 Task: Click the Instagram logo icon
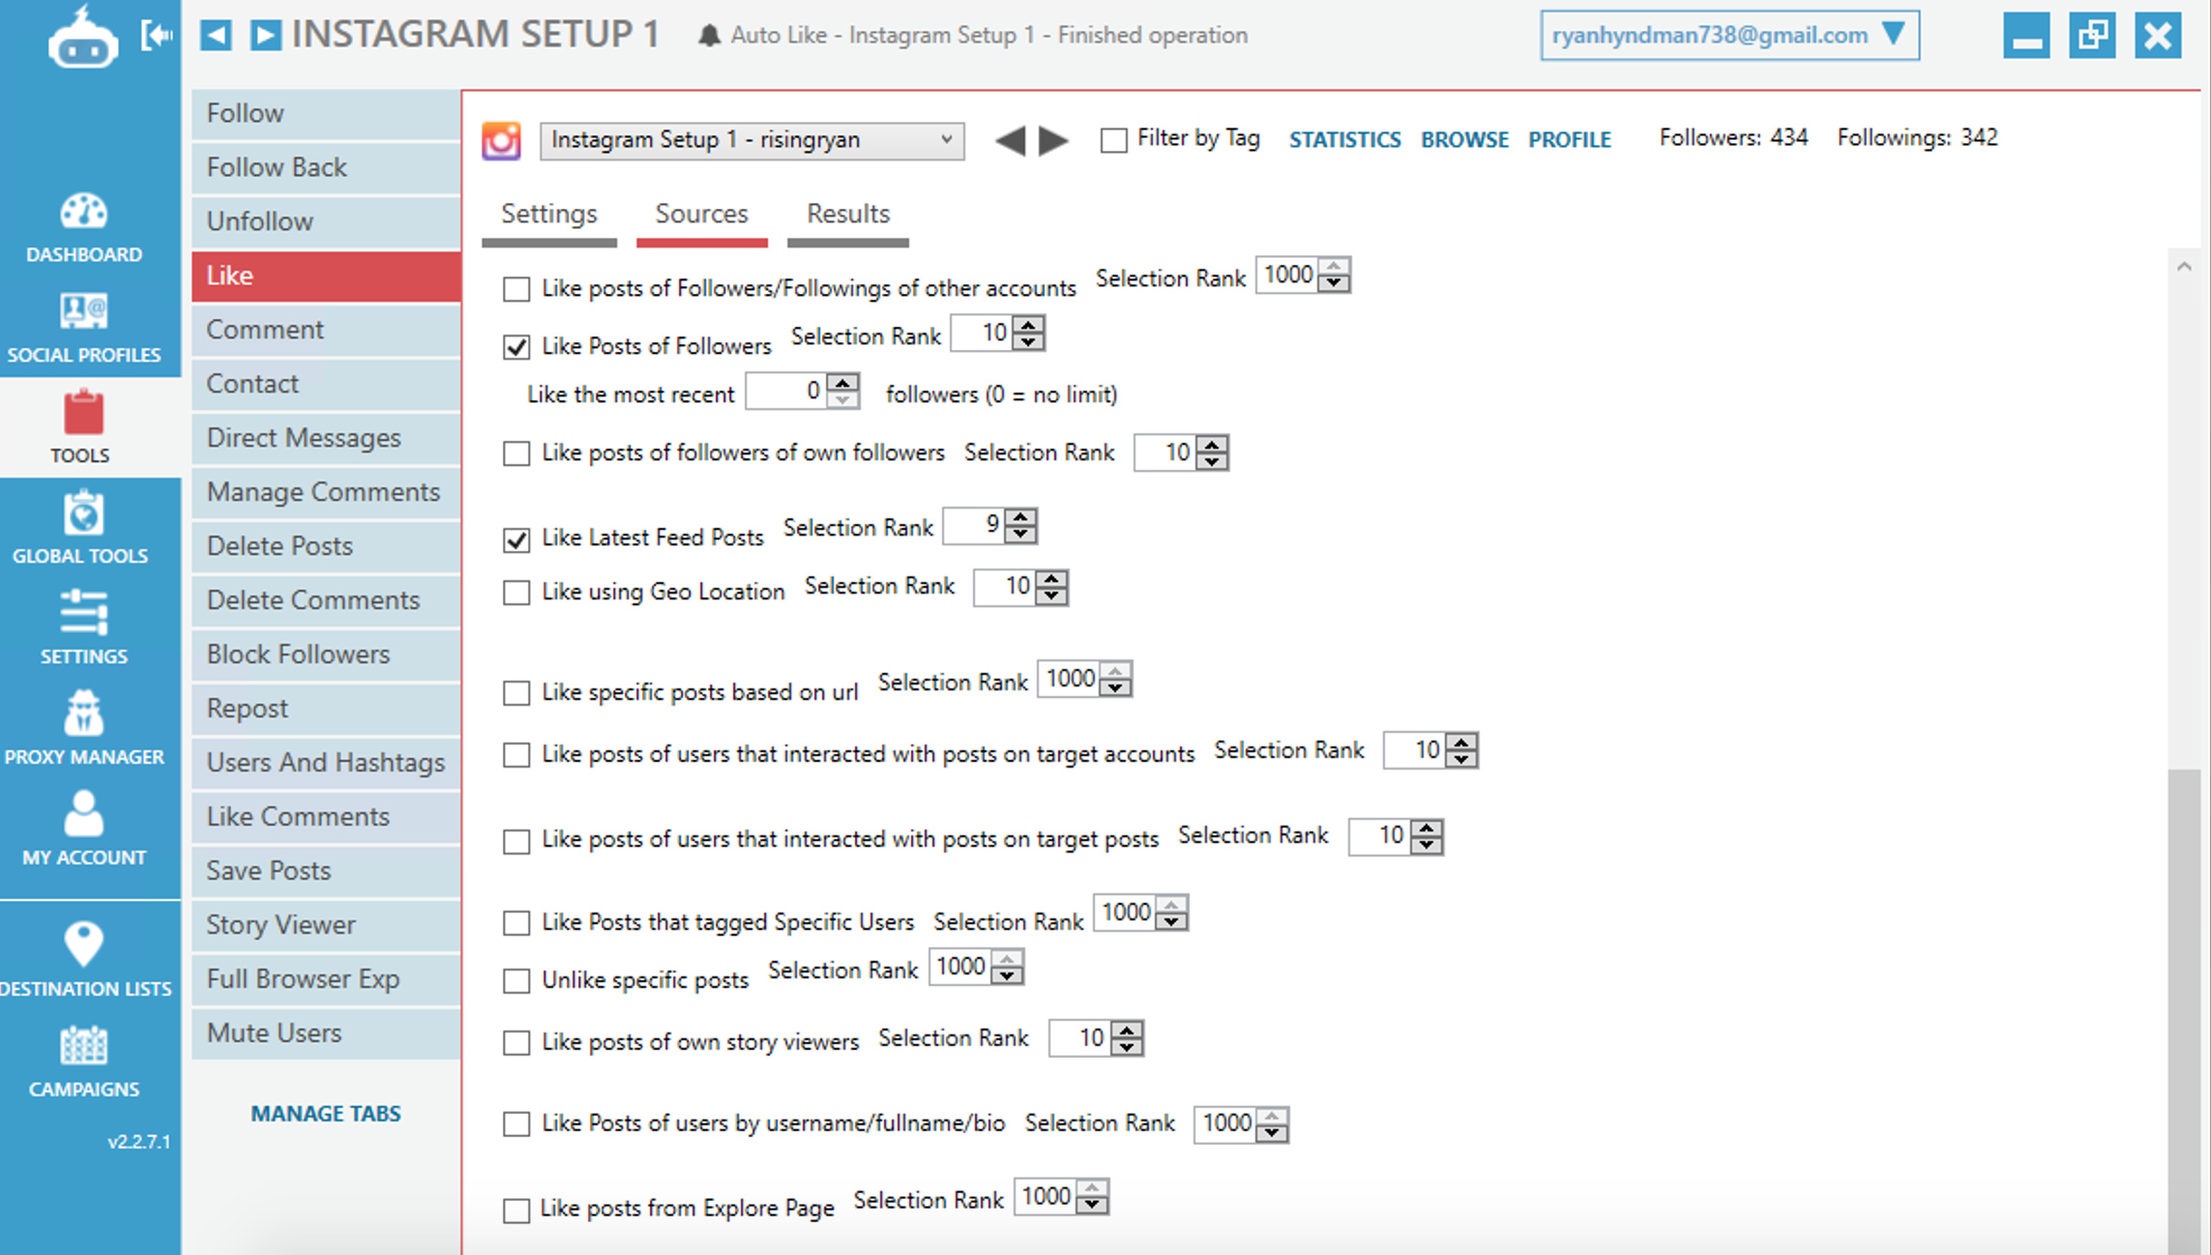coord(502,141)
